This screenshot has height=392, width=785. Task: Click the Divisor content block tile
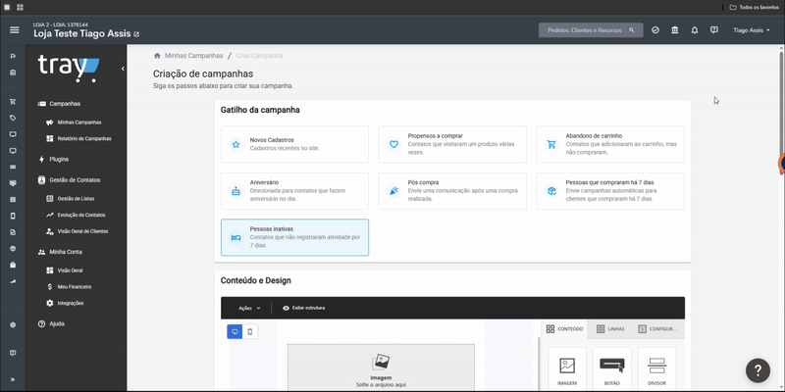click(656, 369)
